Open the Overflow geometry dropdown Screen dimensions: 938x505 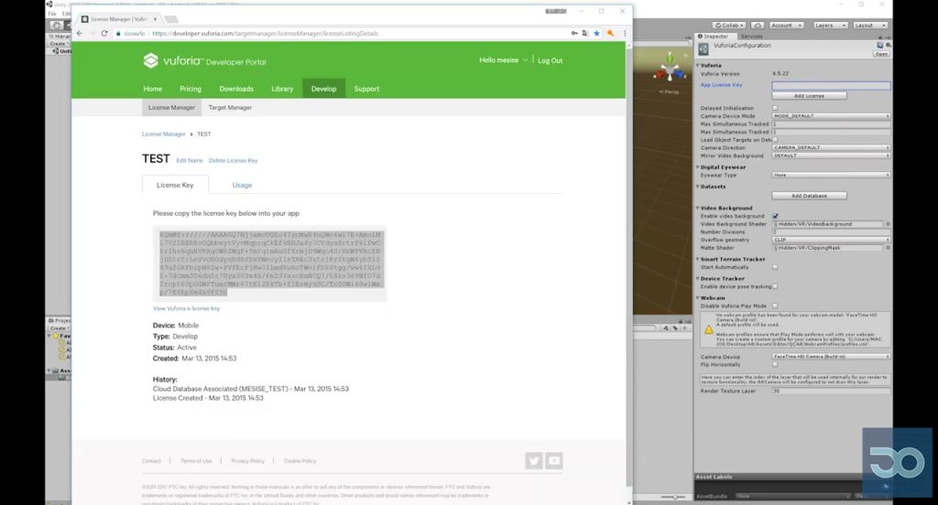pos(831,240)
